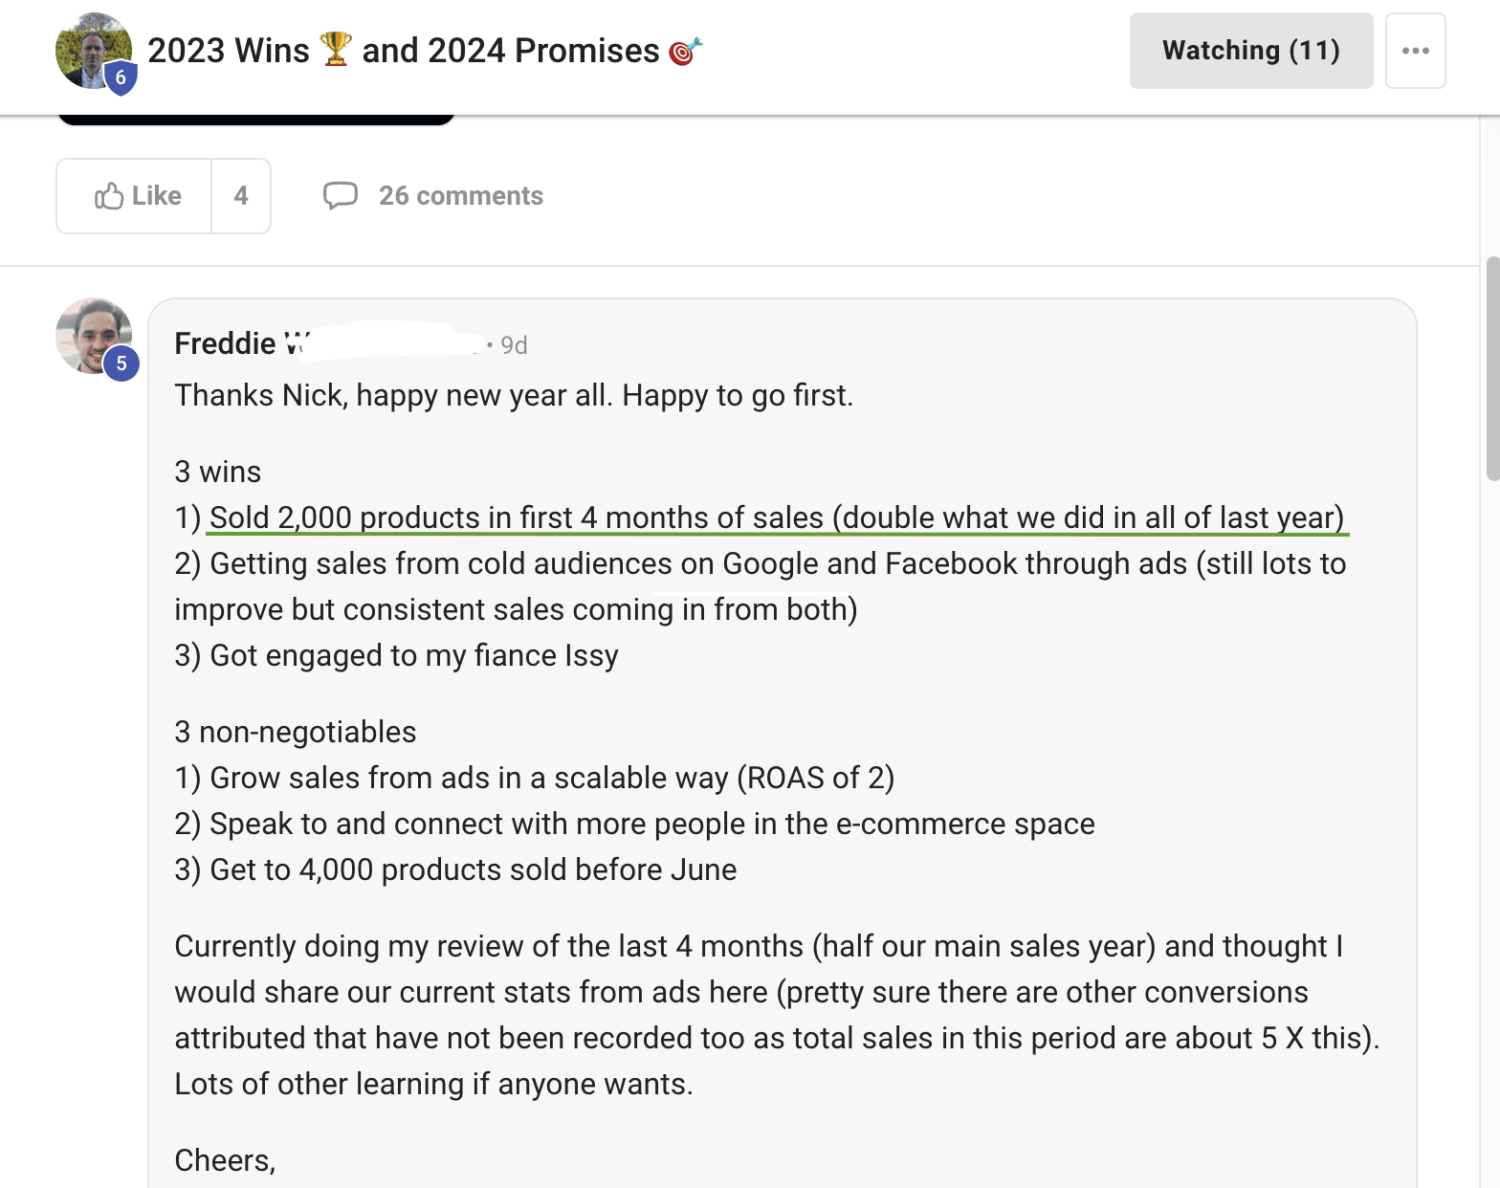Click the level 6 badge on the author avatar
The width and height of the screenshot is (1500, 1188).
coord(121,77)
